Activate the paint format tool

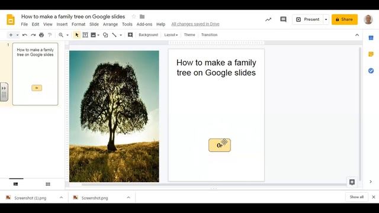(50, 35)
